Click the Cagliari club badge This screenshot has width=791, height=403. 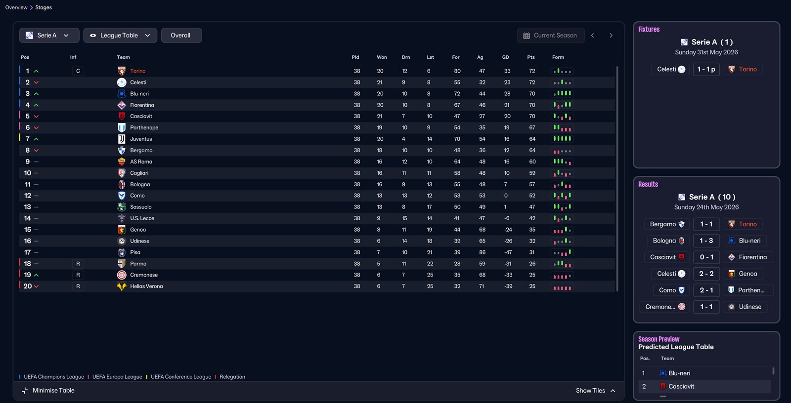point(122,173)
